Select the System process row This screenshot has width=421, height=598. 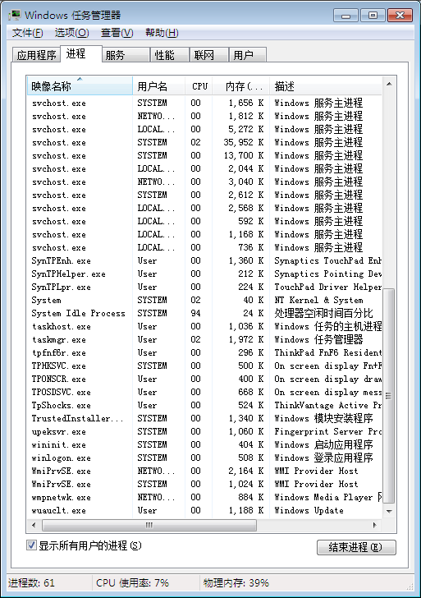[x=204, y=300]
